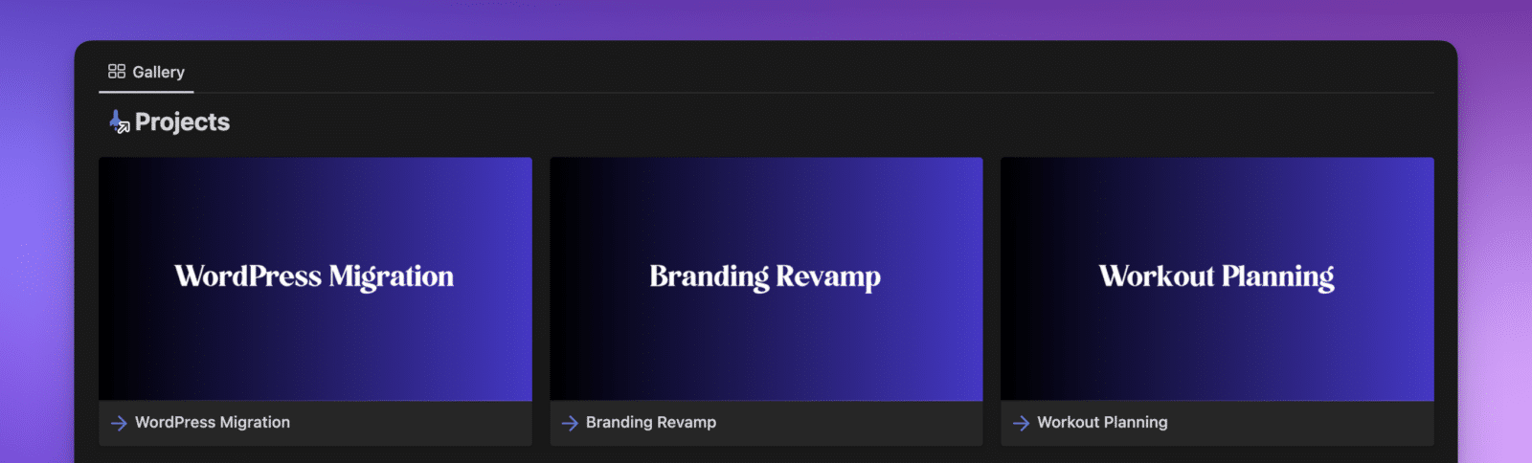Click the large WordPress Migration cover text

tap(314, 276)
